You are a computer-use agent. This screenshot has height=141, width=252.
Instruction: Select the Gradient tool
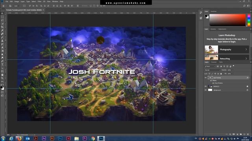pyautogui.click(x=2, y=51)
